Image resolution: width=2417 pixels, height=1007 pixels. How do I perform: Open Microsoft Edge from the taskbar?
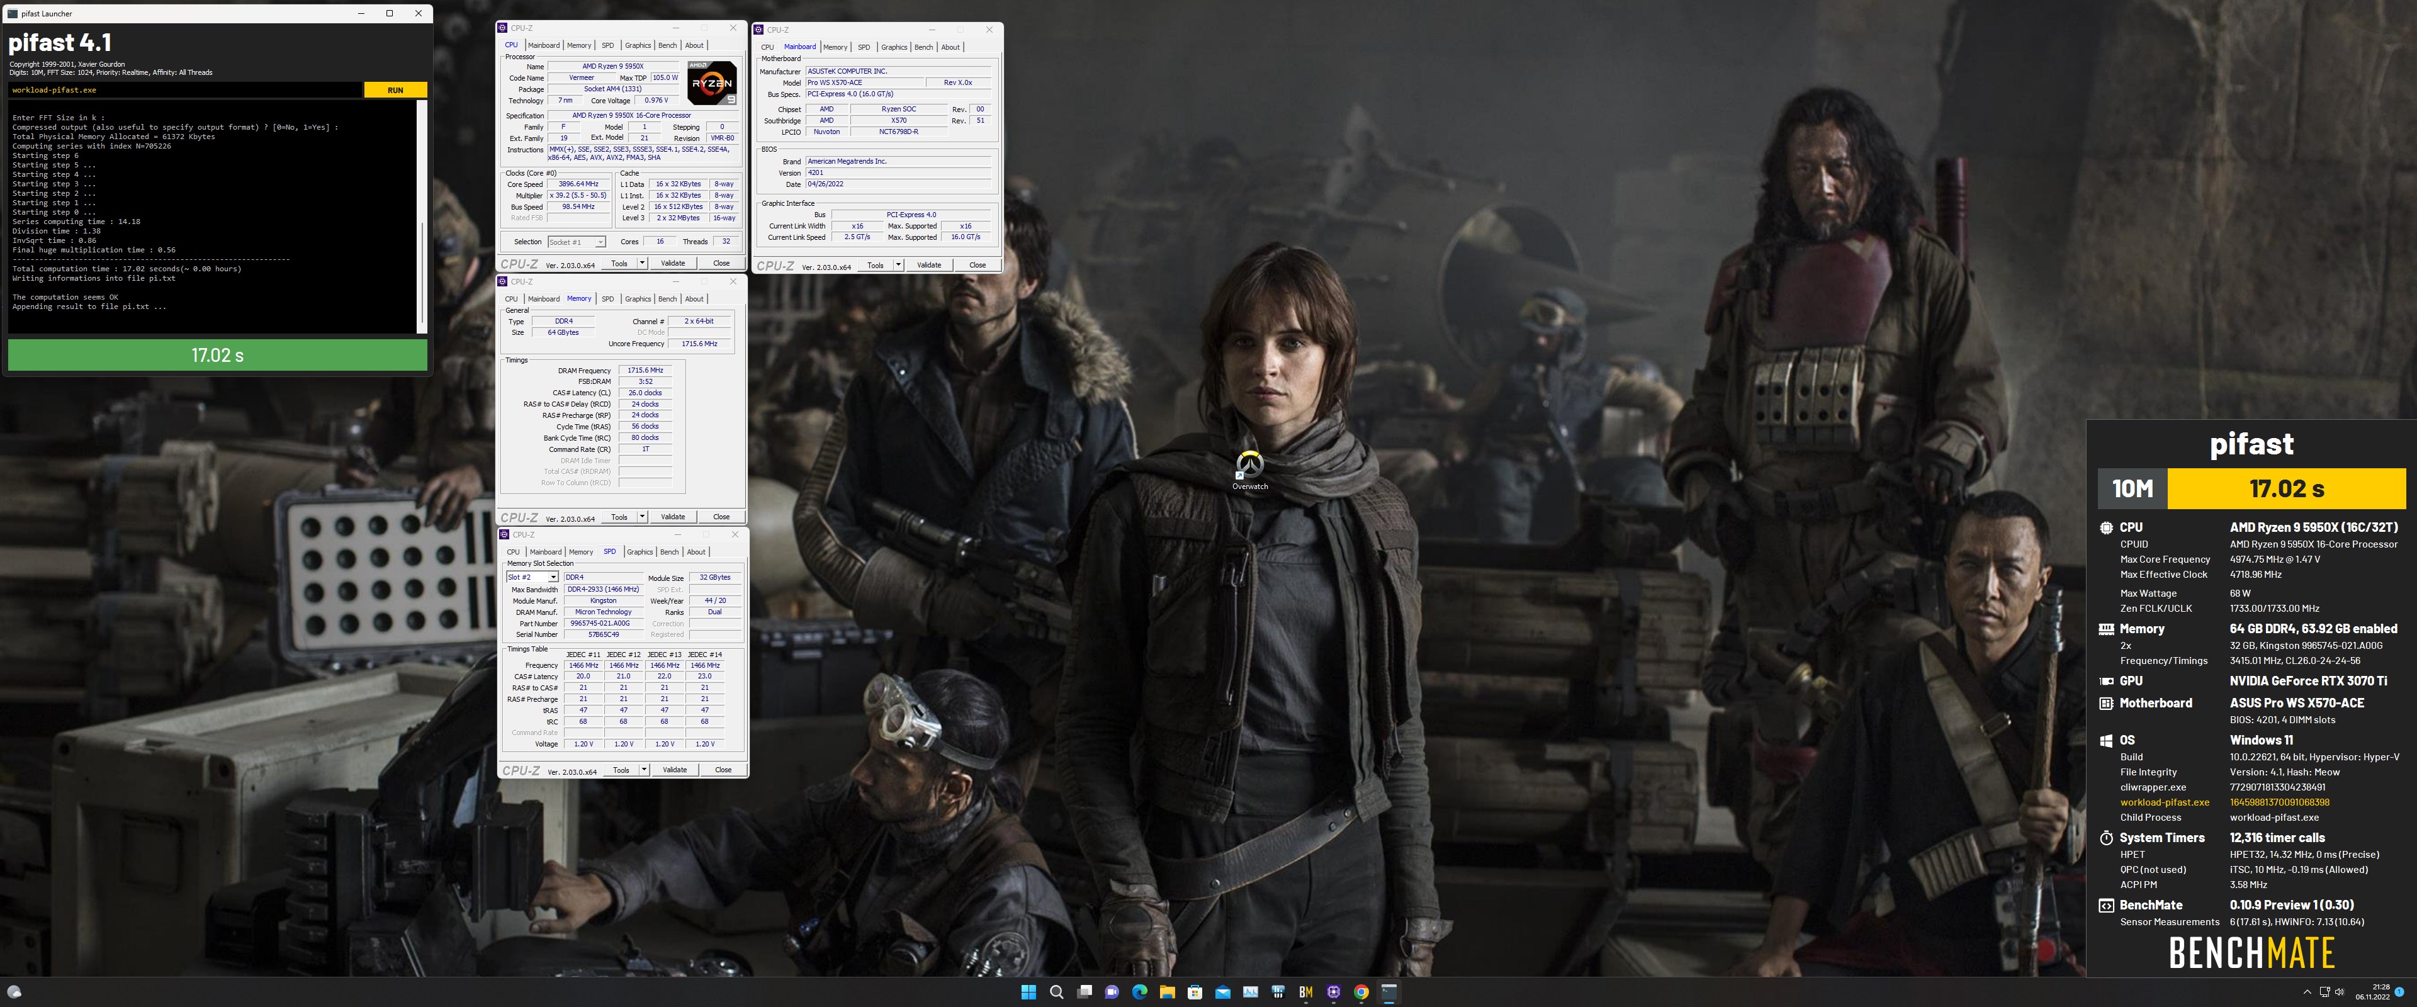point(1140,992)
